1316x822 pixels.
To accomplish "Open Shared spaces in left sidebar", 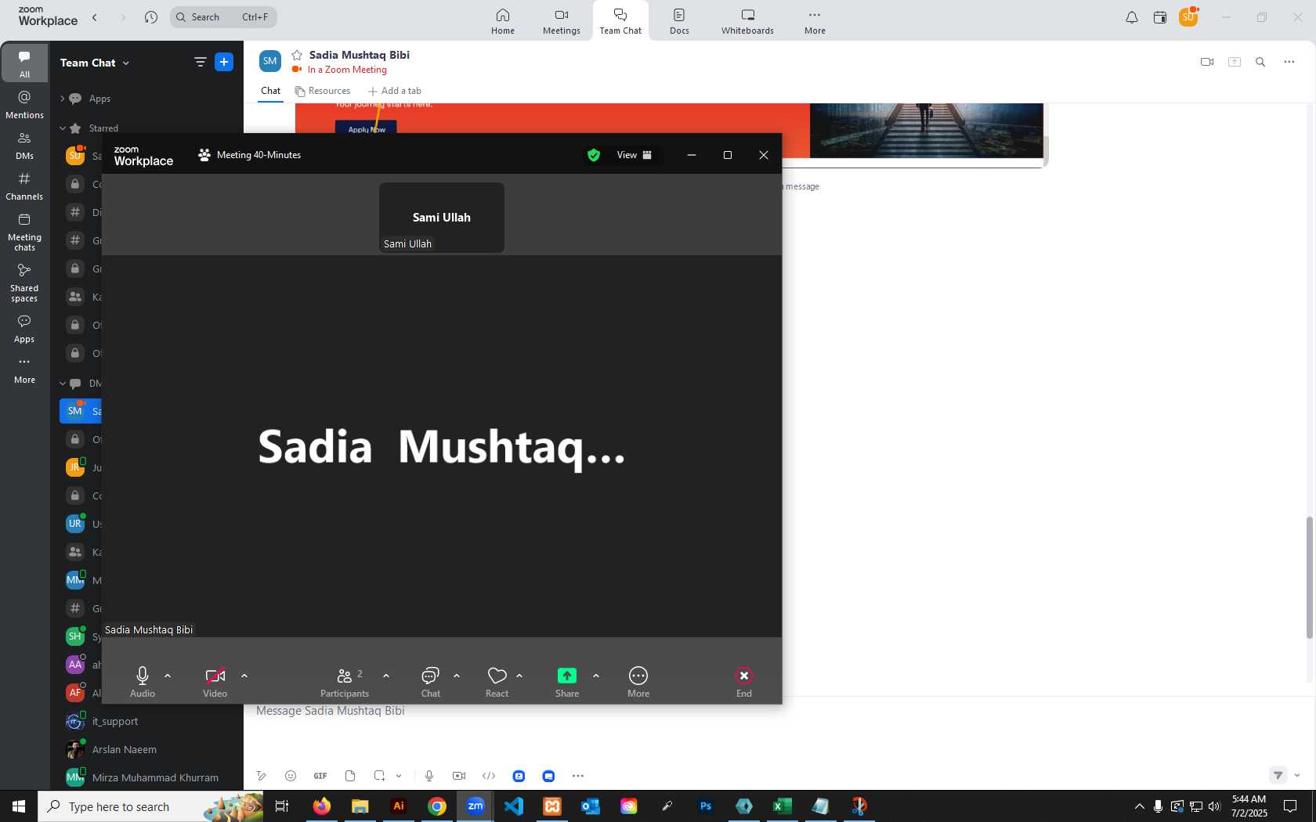I will pos(24,283).
